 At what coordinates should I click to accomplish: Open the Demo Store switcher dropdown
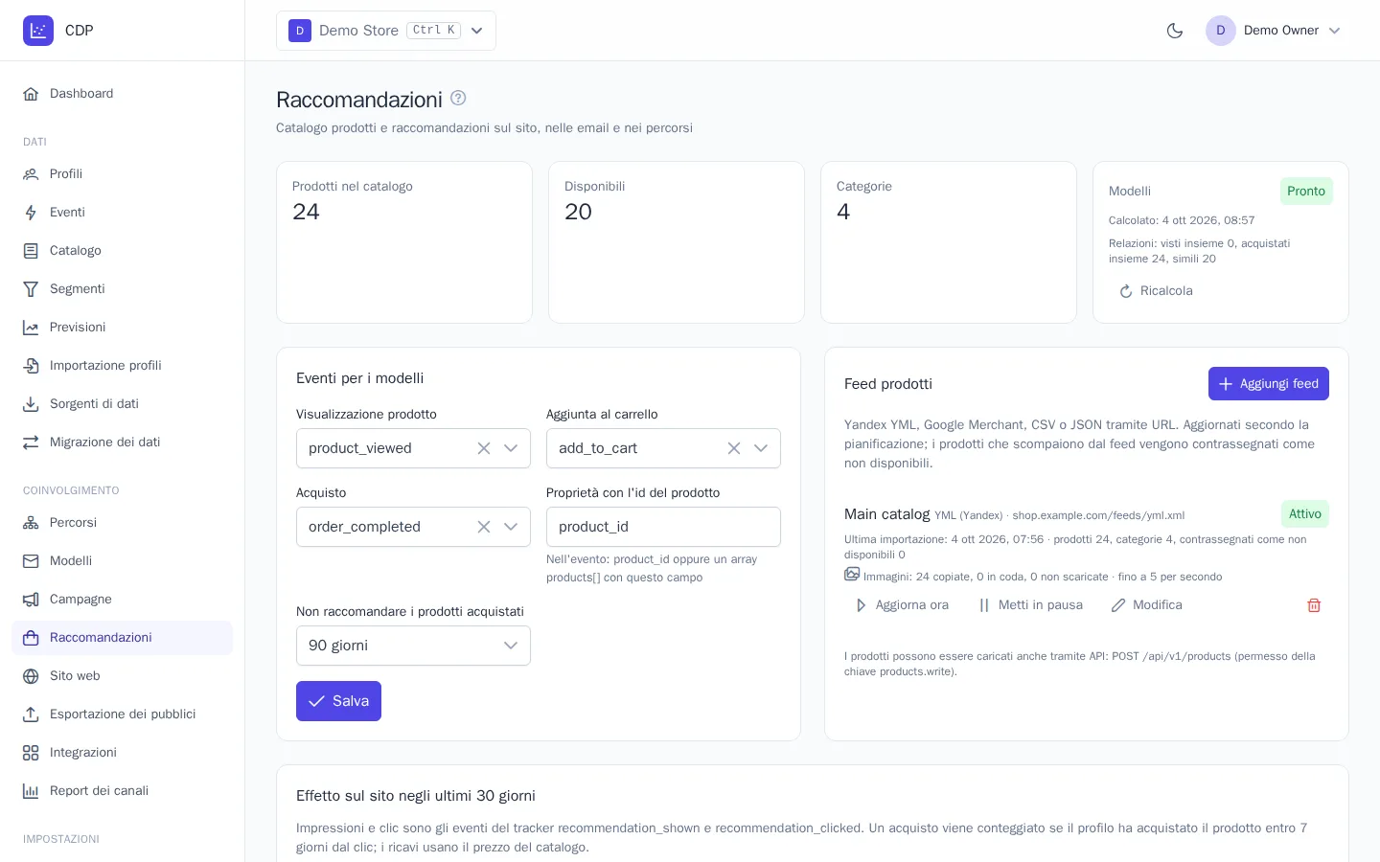(386, 31)
